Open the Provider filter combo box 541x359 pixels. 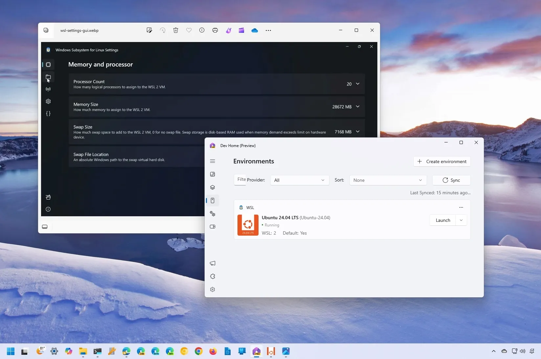tap(299, 180)
